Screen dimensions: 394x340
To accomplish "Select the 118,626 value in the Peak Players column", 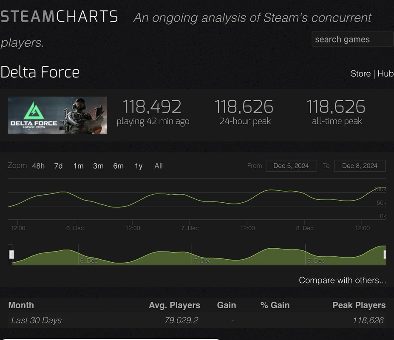I will pos(368,320).
